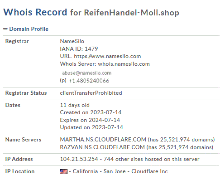
Task: Click the NameSilo registrar name
Action: tap(72, 41)
